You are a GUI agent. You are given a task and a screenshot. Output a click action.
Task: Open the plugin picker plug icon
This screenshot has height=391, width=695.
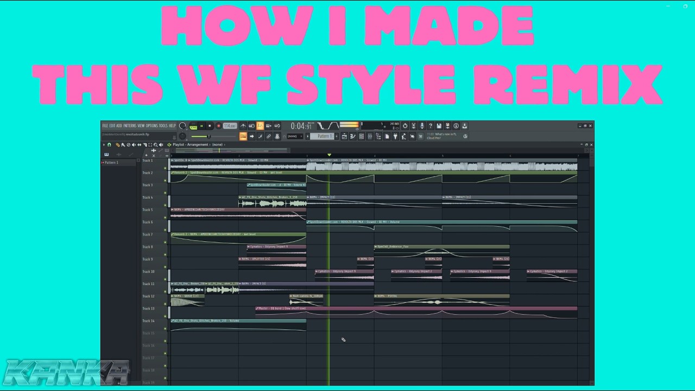point(395,136)
